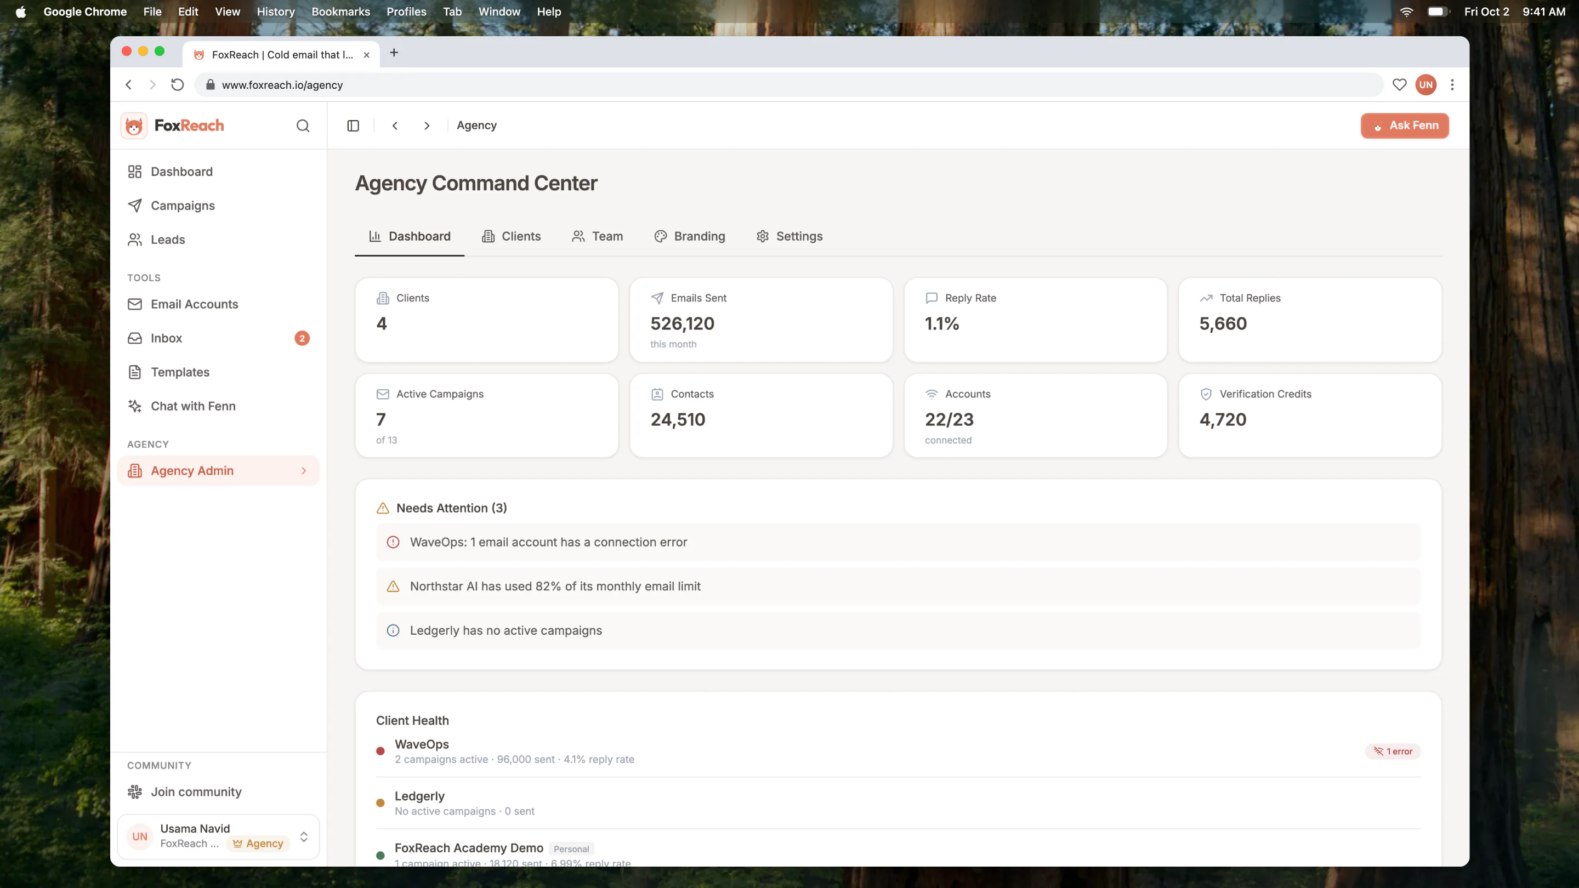Switch to the Team tab
1579x888 pixels.
tap(598, 237)
